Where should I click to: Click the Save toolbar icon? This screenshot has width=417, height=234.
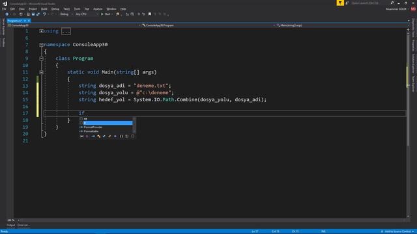(33, 14)
